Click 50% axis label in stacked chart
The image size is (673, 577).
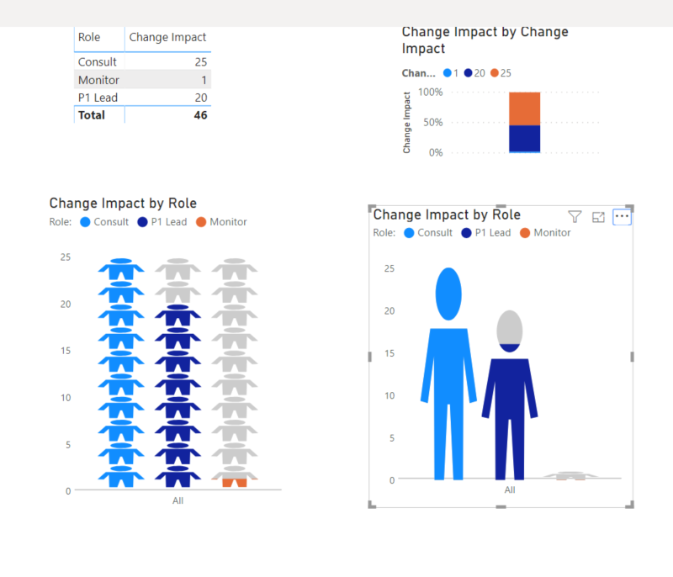(x=432, y=122)
